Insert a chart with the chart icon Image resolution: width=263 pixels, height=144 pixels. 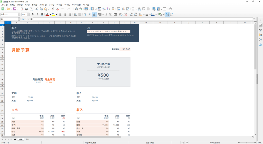(x=123, y=9)
